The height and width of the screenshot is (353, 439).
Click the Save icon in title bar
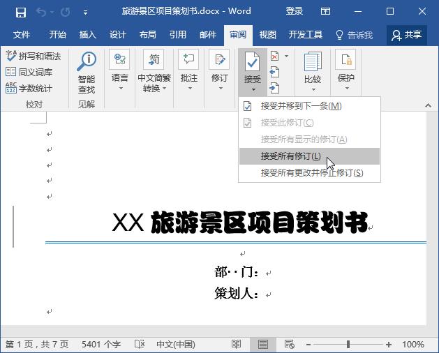pyautogui.click(x=21, y=13)
